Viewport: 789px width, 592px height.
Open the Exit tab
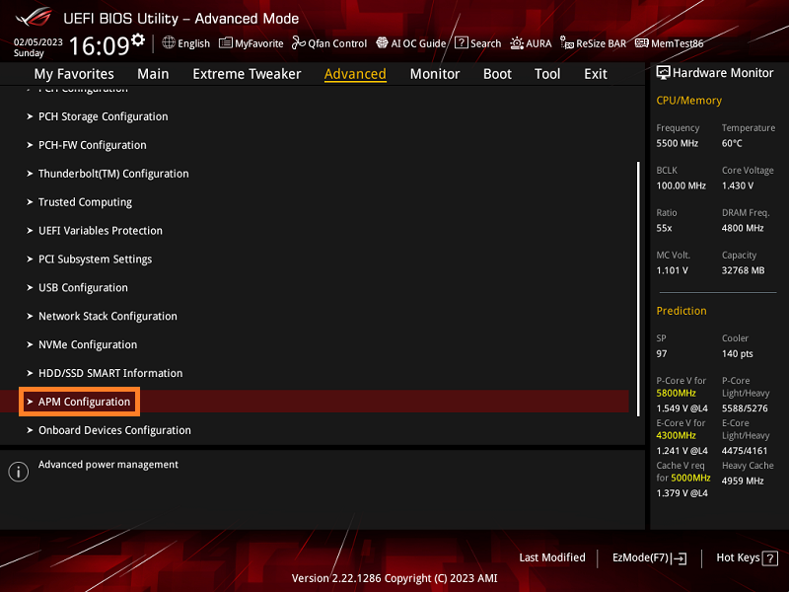tap(596, 74)
